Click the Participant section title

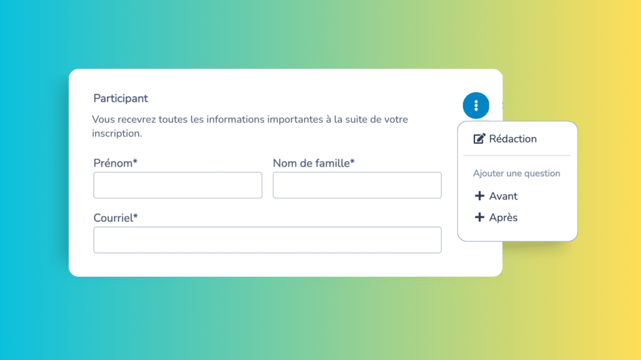tap(121, 98)
